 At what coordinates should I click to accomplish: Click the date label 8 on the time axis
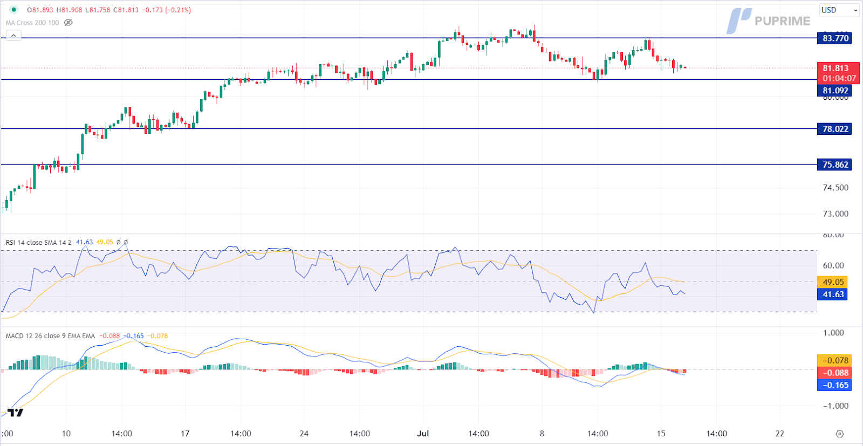click(x=542, y=434)
